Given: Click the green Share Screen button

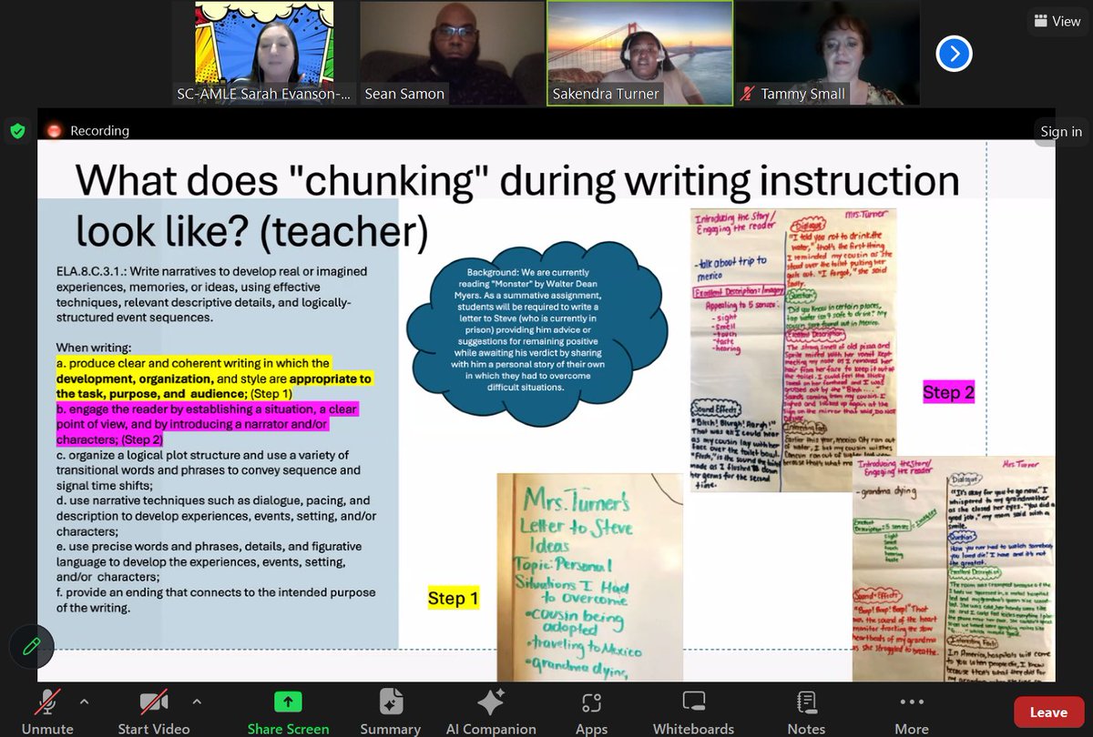Looking at the screenshot, I should pos(288,711).
